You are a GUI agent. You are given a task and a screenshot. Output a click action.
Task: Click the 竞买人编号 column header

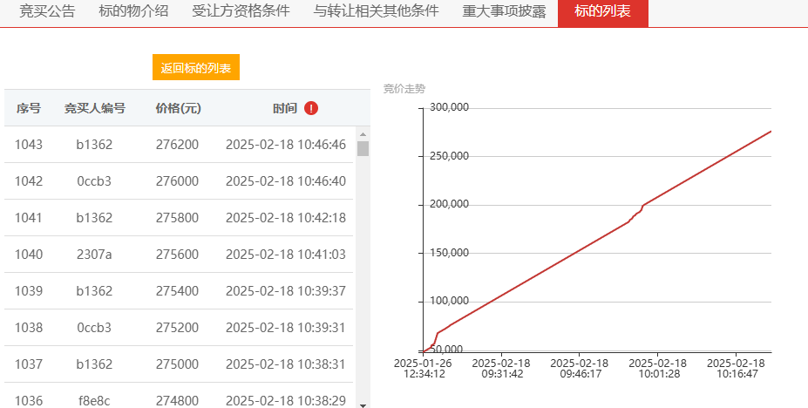(x=94, y=108)
